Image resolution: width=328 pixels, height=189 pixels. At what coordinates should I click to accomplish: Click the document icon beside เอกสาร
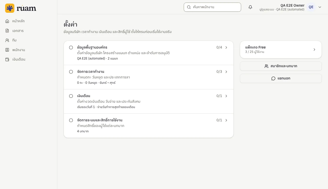click(x=7, y=31)
